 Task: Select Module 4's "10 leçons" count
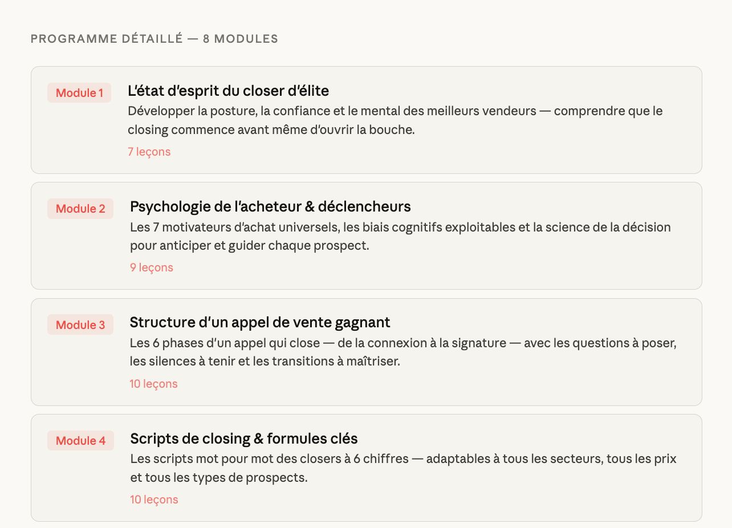click(154, 499)
